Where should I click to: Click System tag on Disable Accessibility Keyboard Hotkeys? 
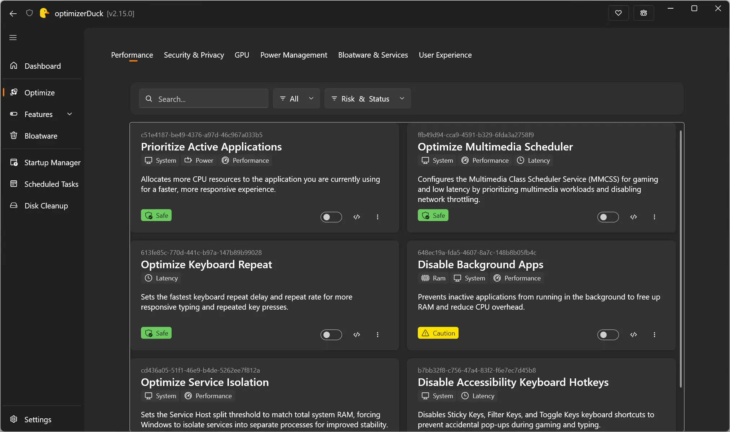coord(437,396)
